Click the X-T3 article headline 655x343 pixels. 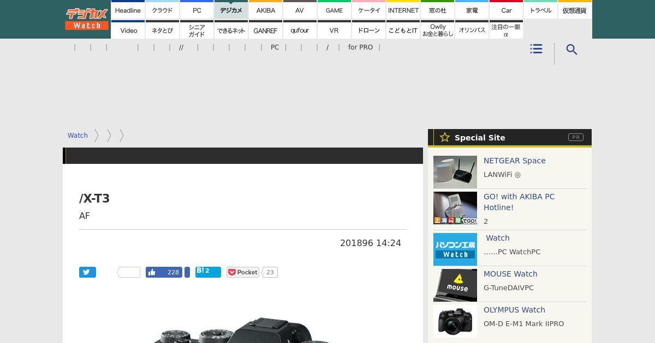coord(94,198)
